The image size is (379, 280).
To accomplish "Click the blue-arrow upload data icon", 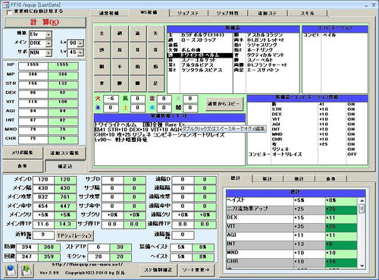I will pos(11,271).
